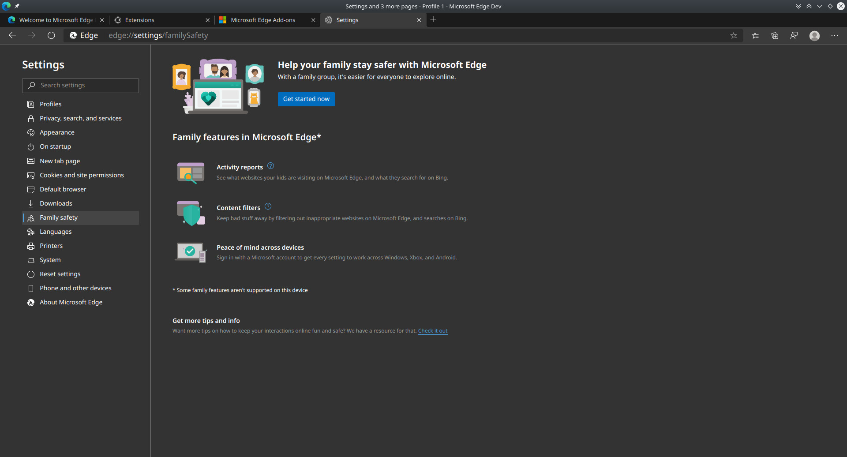Click the profile avatar

[814, 35]
